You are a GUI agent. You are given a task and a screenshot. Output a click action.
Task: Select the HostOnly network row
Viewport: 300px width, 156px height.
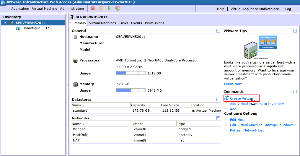[x=146, y=135]
